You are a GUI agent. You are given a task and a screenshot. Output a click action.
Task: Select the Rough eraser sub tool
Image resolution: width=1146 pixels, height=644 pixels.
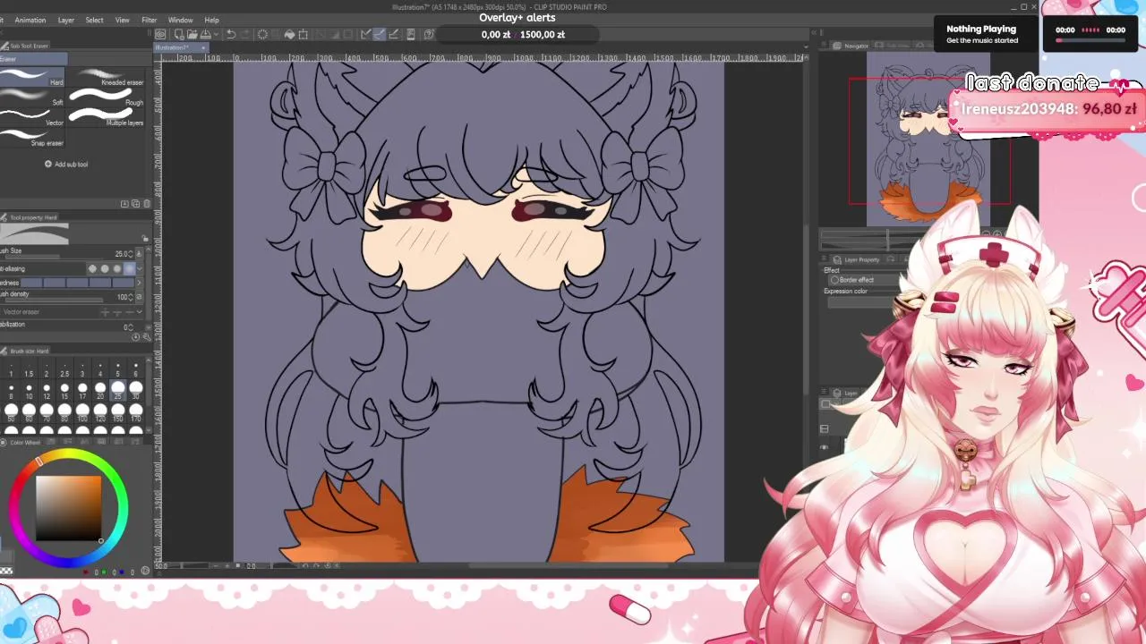click(x=107, y=97)
